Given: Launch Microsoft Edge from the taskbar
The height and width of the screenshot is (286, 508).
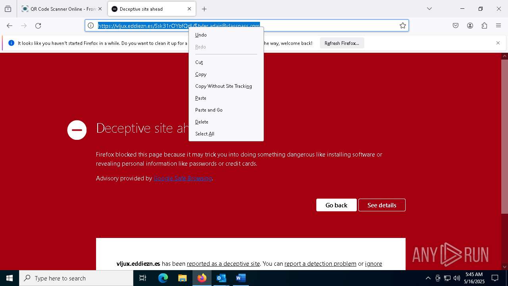Looking at the screenshot, I should pos(163,278).
